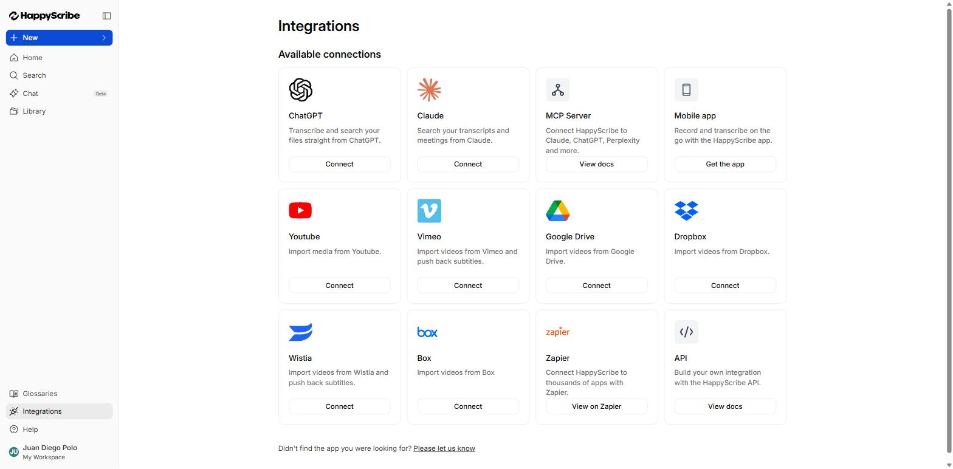
Task: View docs for MCP Server
Action: click(x=596, y=164)
